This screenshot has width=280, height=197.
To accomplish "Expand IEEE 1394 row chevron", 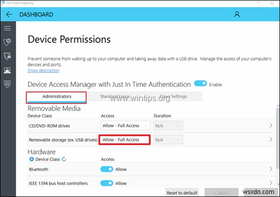I will pyautogui.click(x=271, y=183).
